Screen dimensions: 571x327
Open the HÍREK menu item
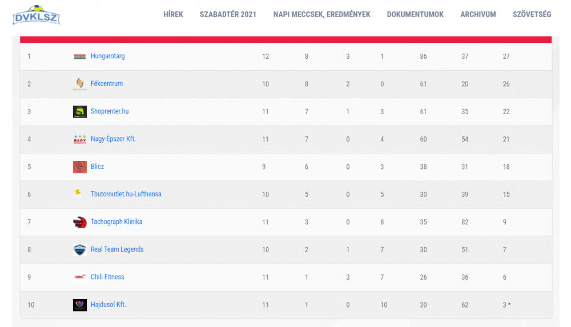click(174, 15)
